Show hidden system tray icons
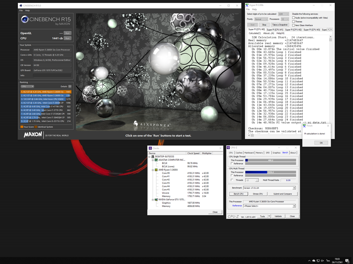353x264 pixels. [x=309, y=261]
